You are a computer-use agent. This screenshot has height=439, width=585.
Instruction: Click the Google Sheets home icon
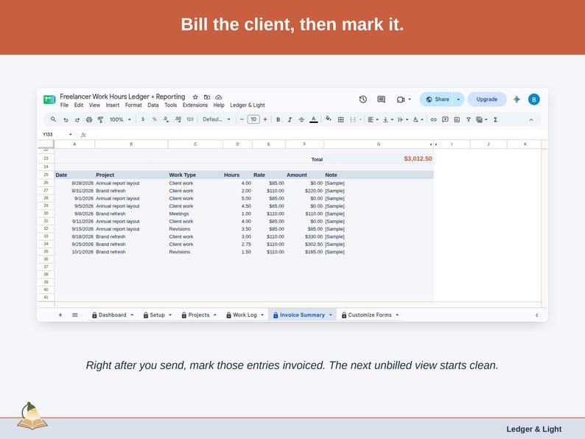49,99
